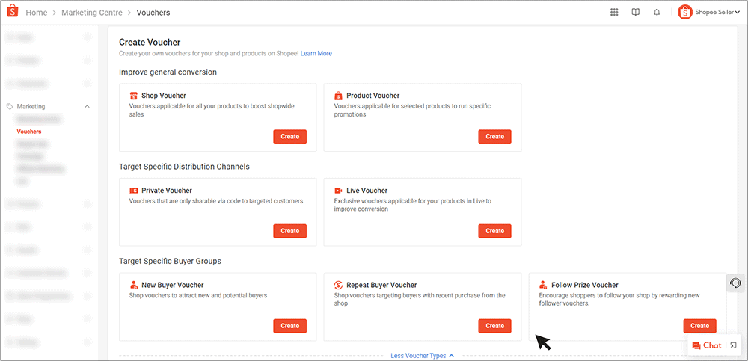This screenshot has height=361, width=748.
Task: Click the New Buyer Voucher title
Action: click(173, 286)
